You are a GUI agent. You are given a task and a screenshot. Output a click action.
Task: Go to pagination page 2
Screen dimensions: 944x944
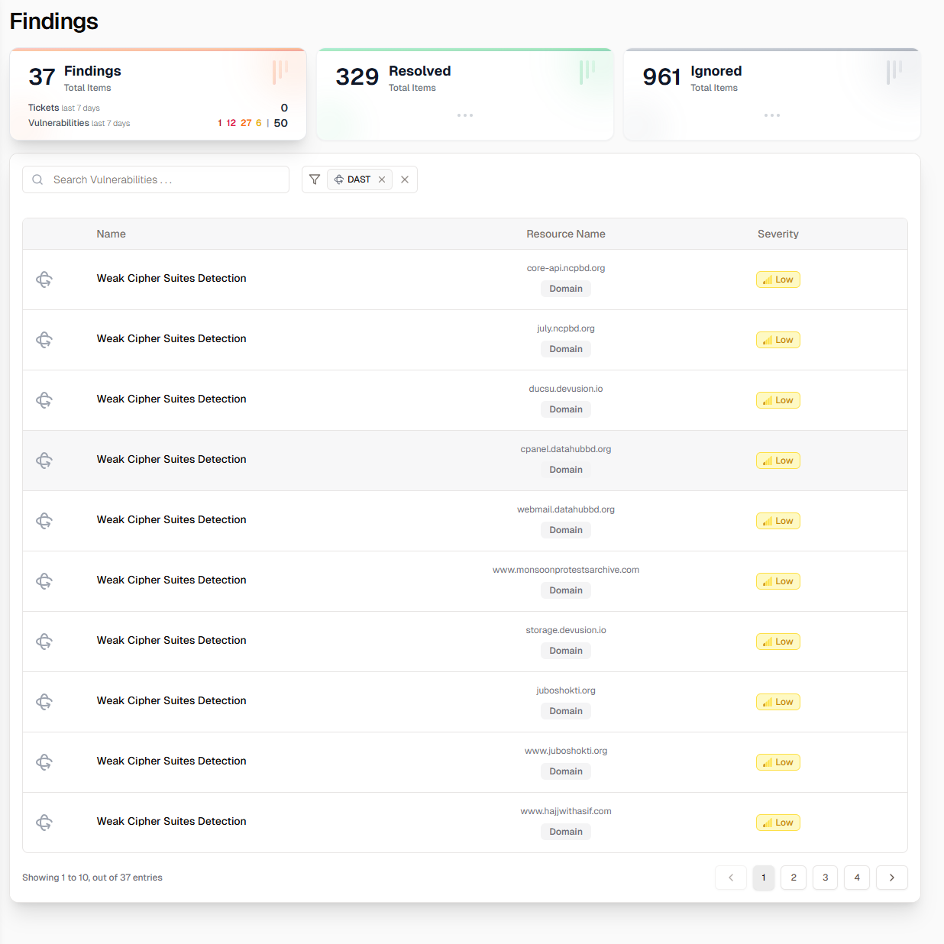pyautogui.click(x=793, y=878)
